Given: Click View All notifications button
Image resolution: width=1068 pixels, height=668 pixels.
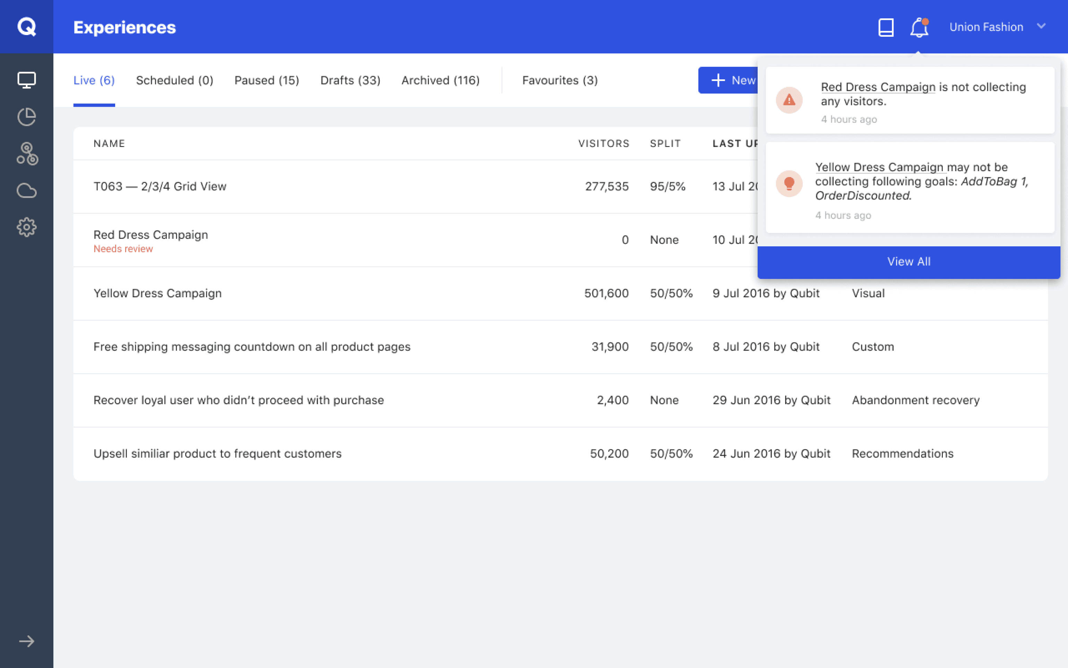Looking at the screenshot, I should tap(908, 262).
